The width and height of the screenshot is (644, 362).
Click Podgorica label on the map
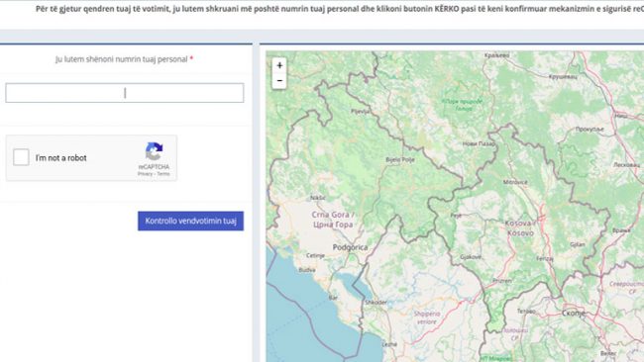pos(350,247)
